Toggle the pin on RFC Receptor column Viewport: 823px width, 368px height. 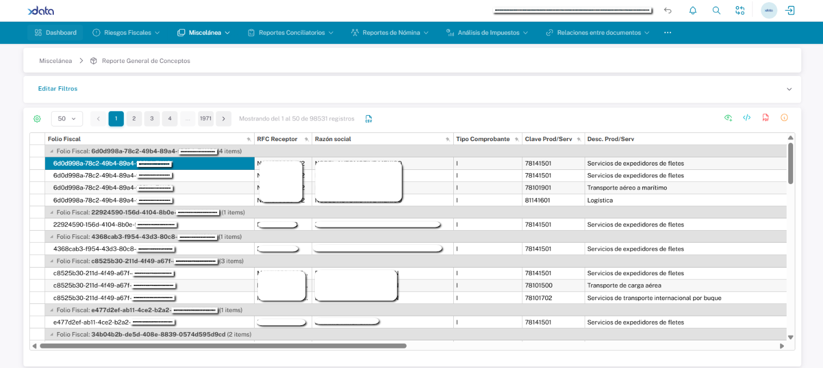pos(306,139)
